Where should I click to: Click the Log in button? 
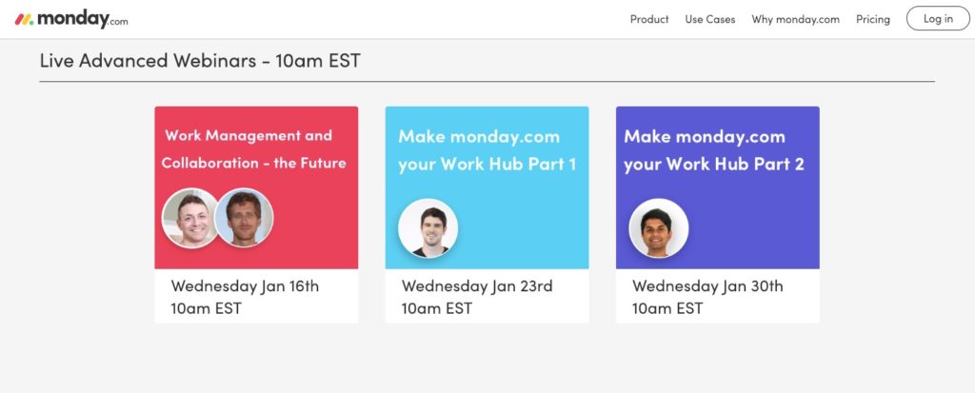(938, 19)
